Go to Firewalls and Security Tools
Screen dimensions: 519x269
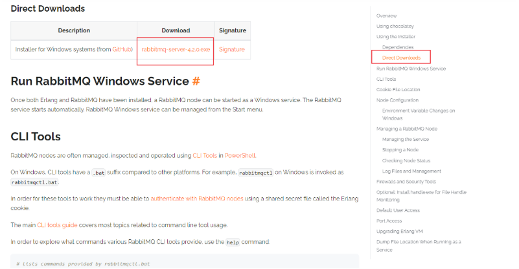[406, 182]
